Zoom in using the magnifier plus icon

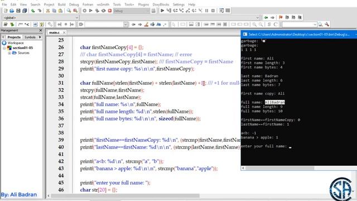pyautogui.click(x=254, y=24)
